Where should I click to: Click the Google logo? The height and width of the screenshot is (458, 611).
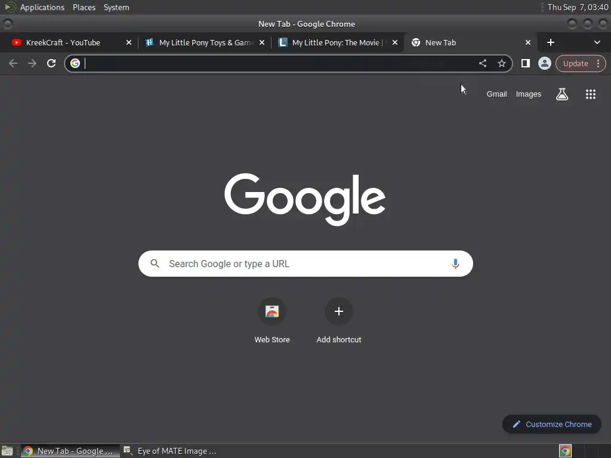[305, 199]
